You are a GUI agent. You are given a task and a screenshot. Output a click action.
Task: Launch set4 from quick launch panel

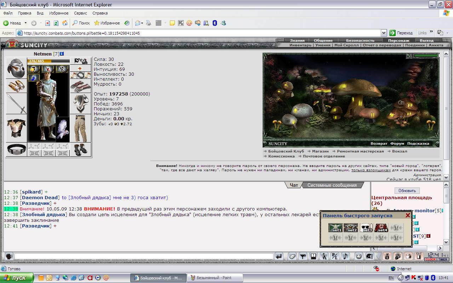pos(381,228)
